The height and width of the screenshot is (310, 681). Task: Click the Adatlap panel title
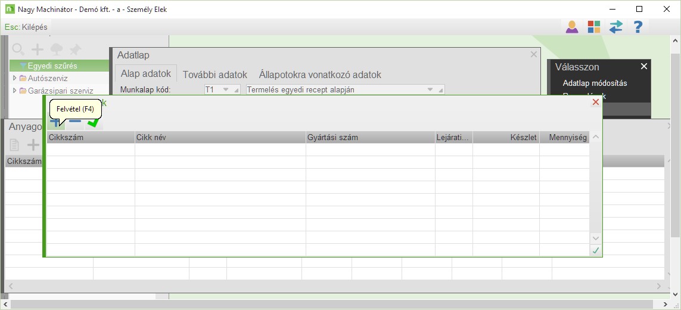[133, 55]
